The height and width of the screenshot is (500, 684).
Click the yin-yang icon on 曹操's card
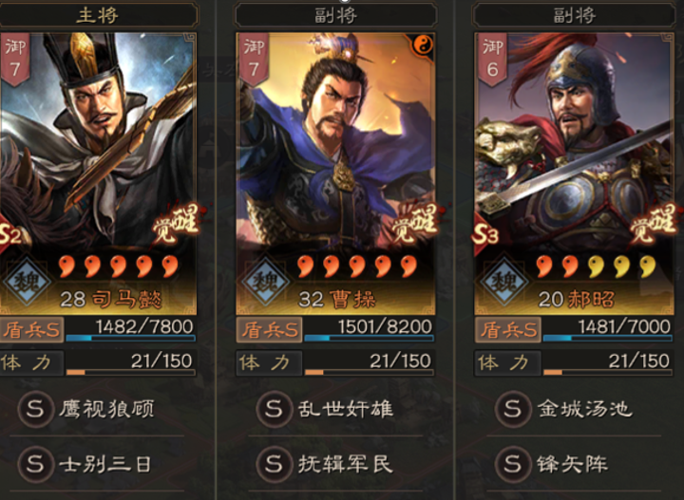(422, 46)
